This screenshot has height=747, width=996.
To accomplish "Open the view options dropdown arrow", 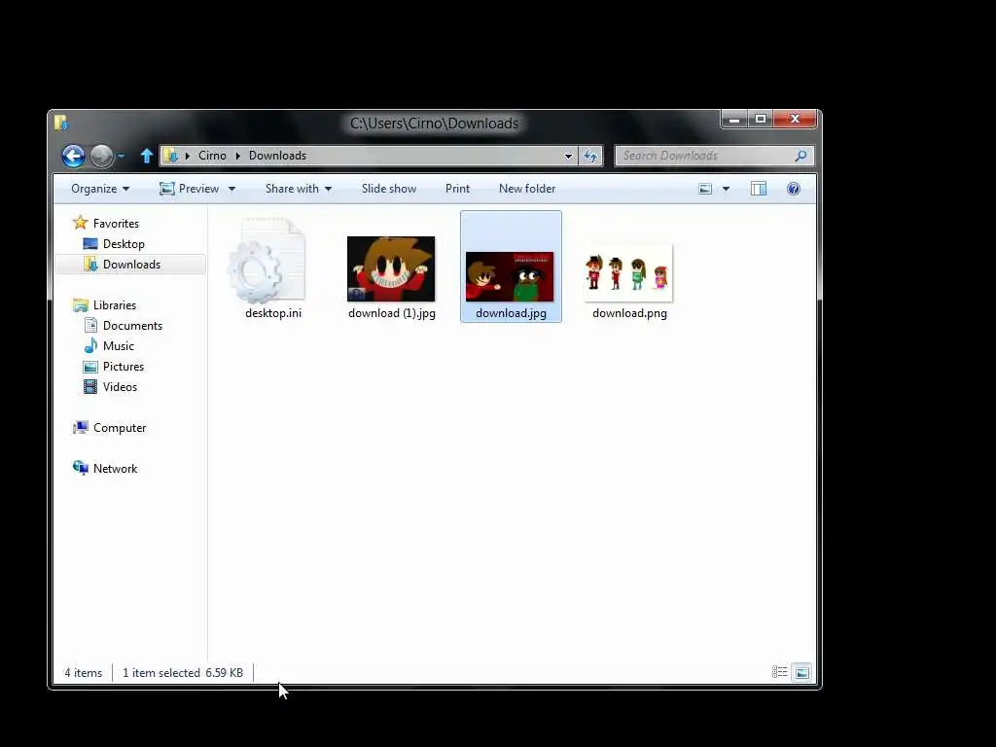I will (726, 189).
